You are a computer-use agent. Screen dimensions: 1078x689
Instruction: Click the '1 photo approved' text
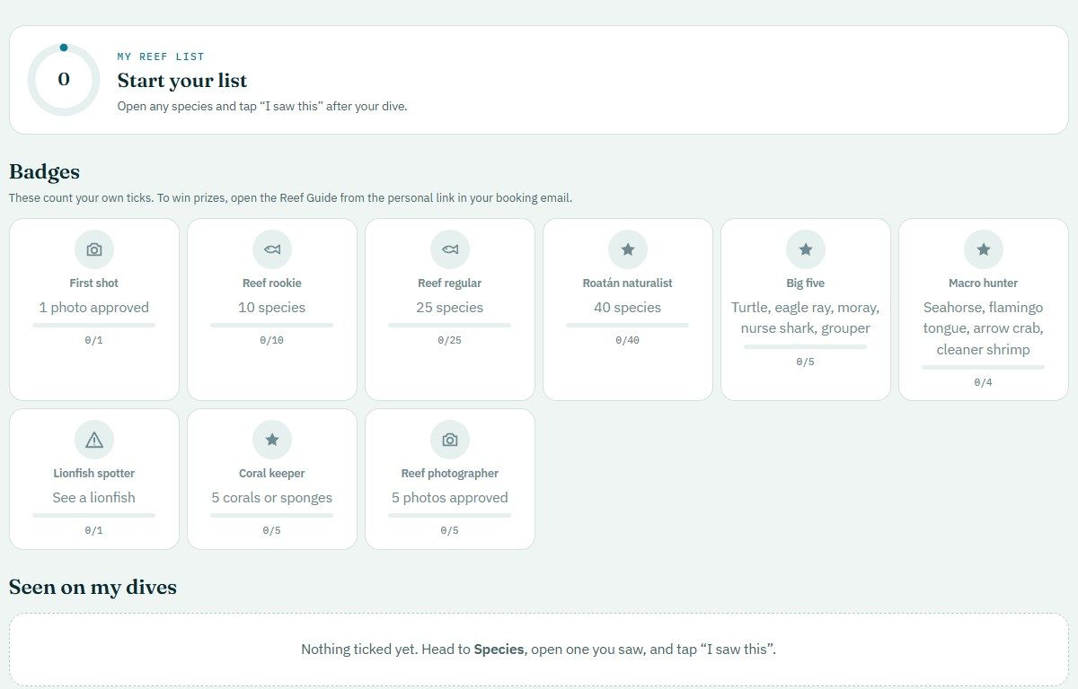point(94,307)
